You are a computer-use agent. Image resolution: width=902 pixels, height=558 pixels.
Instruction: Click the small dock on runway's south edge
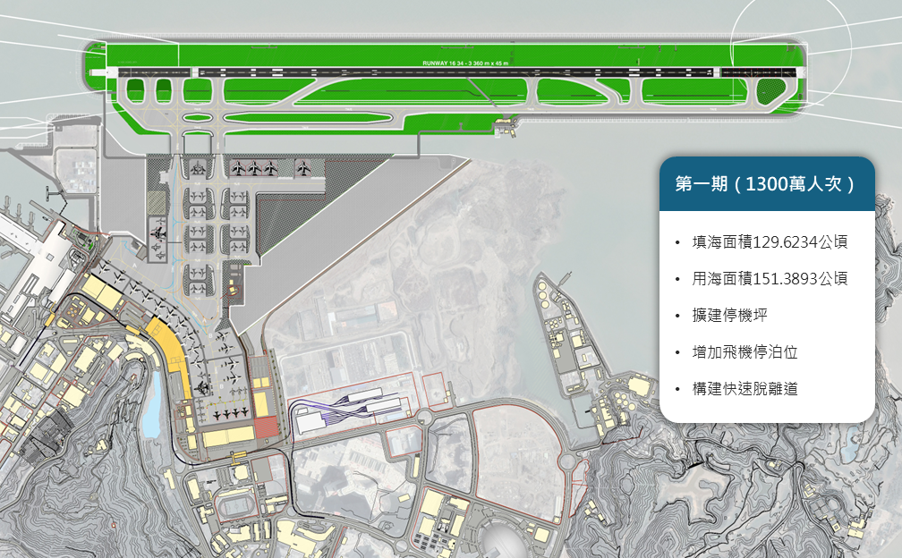(x=507, y=128)
